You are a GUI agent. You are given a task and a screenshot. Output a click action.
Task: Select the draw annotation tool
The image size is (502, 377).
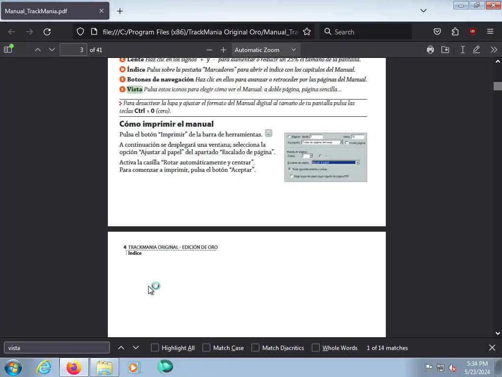click(x=477, y=50)
